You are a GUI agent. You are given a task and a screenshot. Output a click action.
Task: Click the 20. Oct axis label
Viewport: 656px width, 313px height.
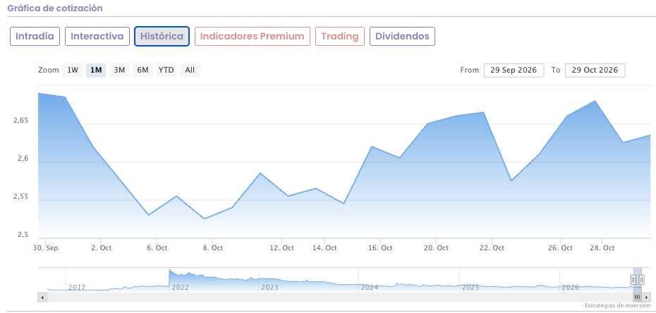click(x=435, y=248)
